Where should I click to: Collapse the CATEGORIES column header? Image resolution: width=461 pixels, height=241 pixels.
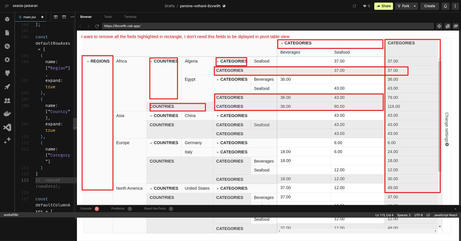(282, 43)
